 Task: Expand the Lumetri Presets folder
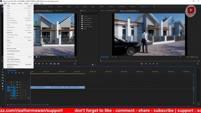(80, 18)
